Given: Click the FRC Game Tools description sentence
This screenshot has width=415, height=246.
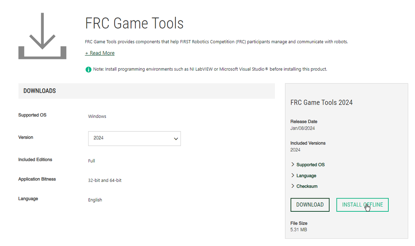Looking at the screenshot, I should point(216,42).
